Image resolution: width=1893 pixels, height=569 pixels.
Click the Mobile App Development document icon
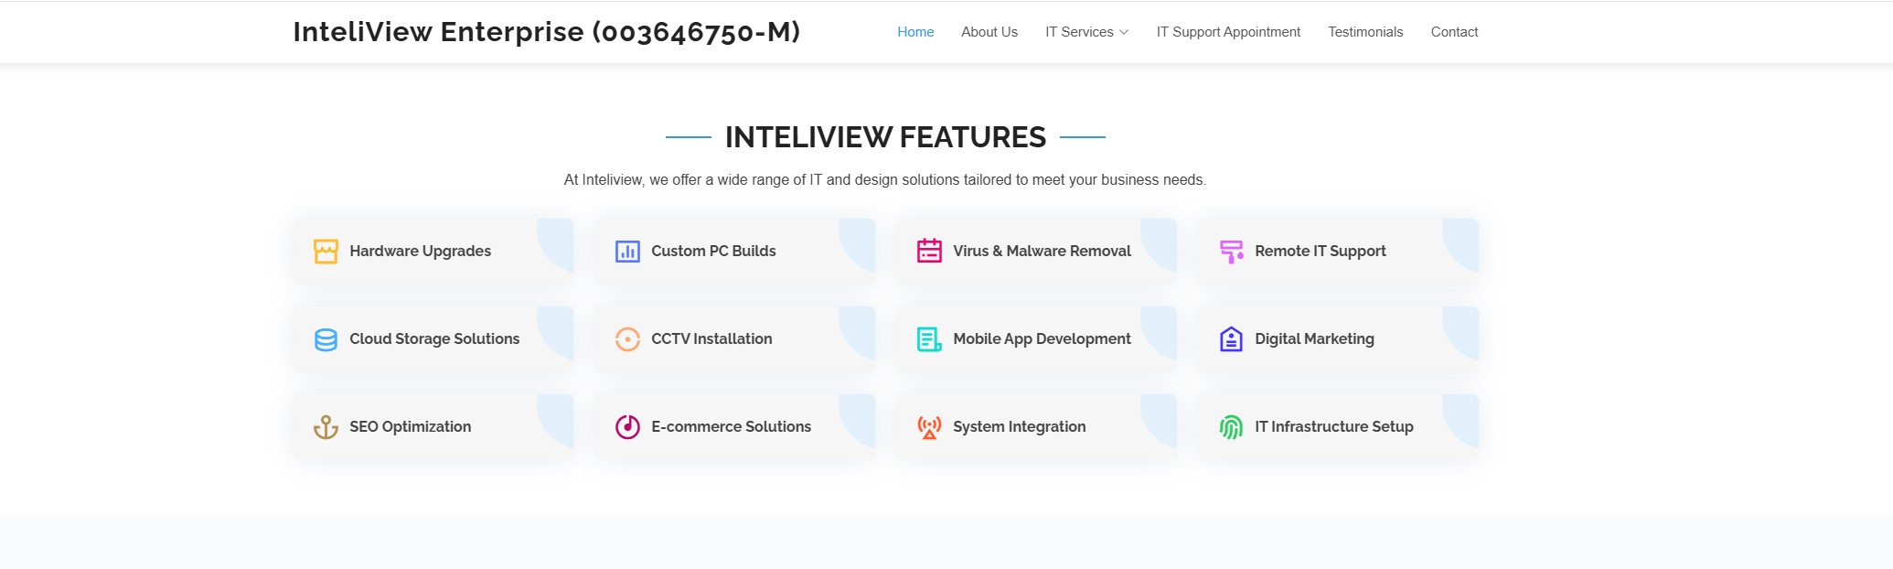coord(929,339)
